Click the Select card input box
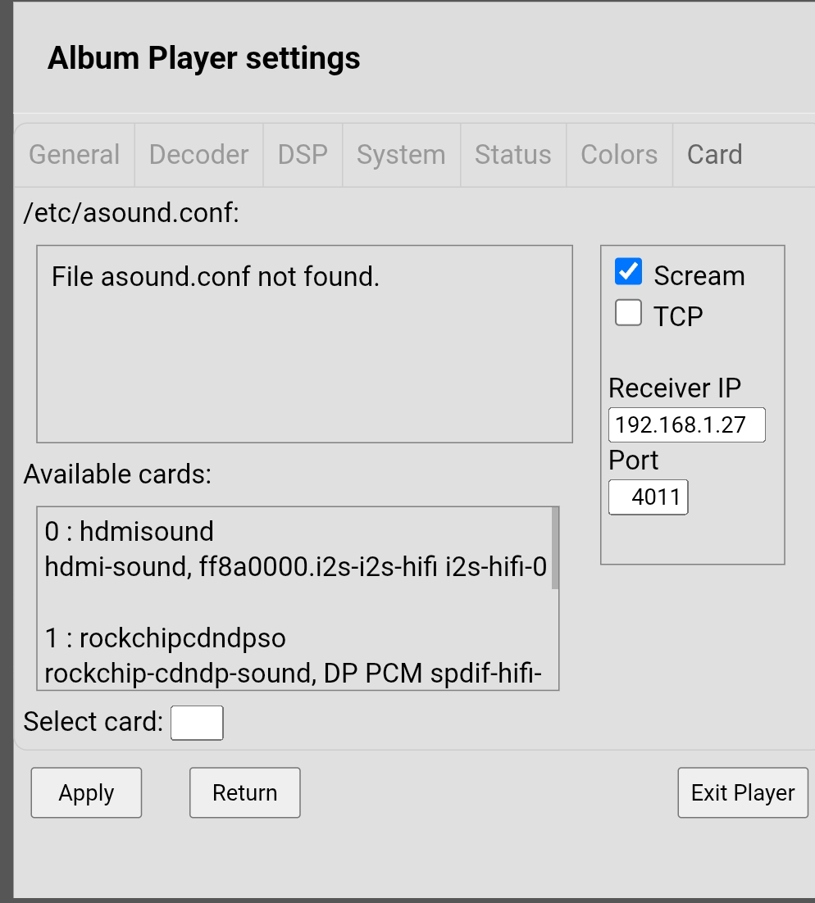The height and width of the screenshot is (903, 815). pyautogui.click(x=197, y=723)
